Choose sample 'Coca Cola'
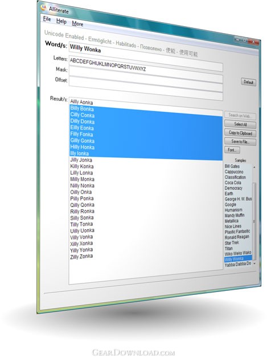Screen dimensions: 267x357 click(233, 182)
